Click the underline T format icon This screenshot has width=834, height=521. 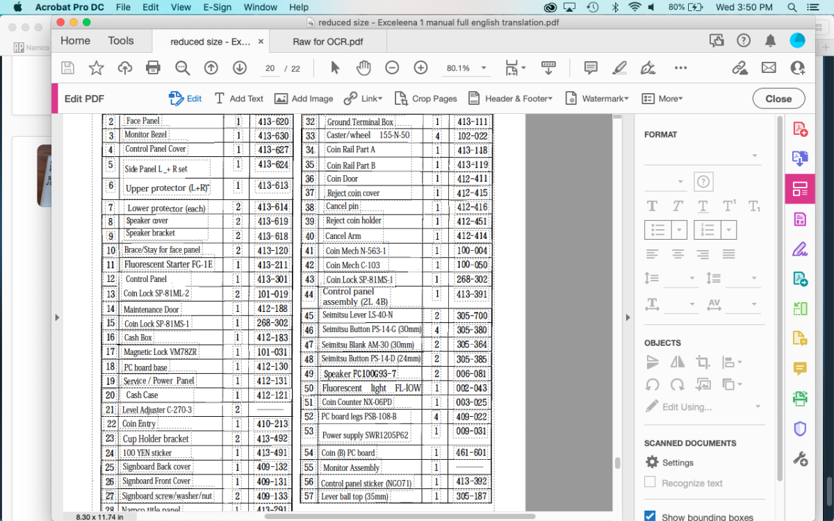tap(703, 206)
